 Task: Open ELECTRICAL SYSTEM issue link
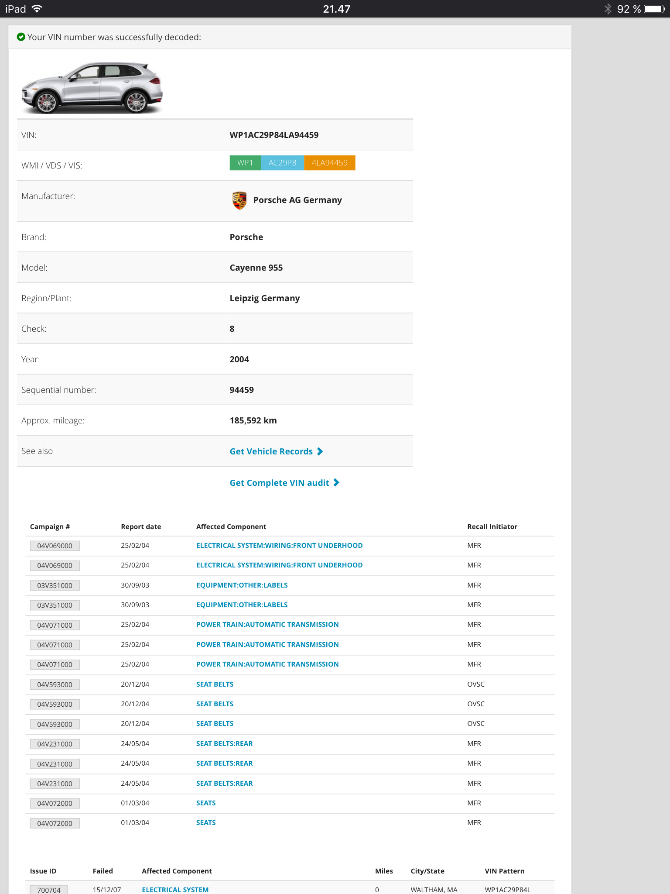175,890
